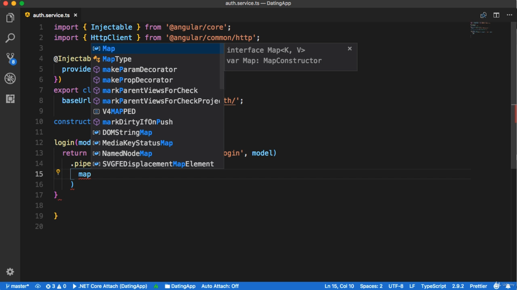Click the code minimap preview
The image size is (517, 290).
[481, 28]
